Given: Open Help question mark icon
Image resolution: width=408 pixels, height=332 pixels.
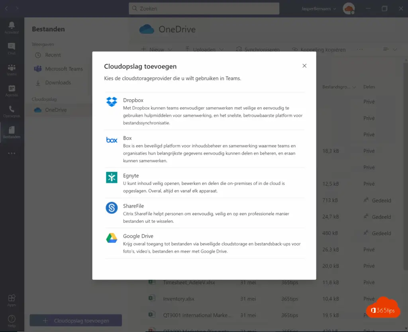Looking at the screenshot, I should click(x=12, y=320).
